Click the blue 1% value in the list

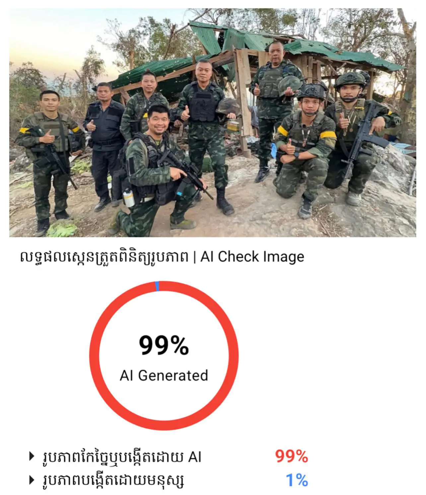click(297, 480)
